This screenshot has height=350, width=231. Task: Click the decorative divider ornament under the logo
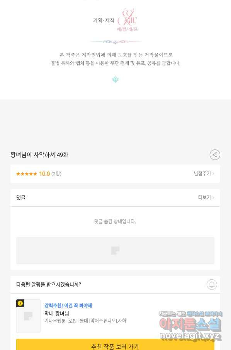(x=115, y=42)
